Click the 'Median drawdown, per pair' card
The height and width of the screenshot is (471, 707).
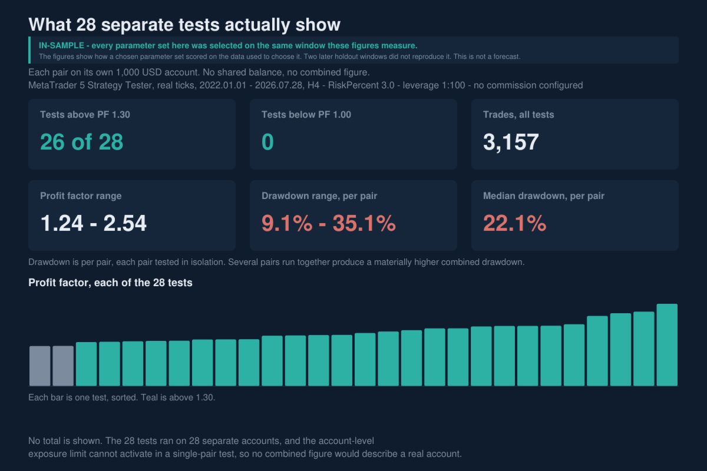click(575, 215)
